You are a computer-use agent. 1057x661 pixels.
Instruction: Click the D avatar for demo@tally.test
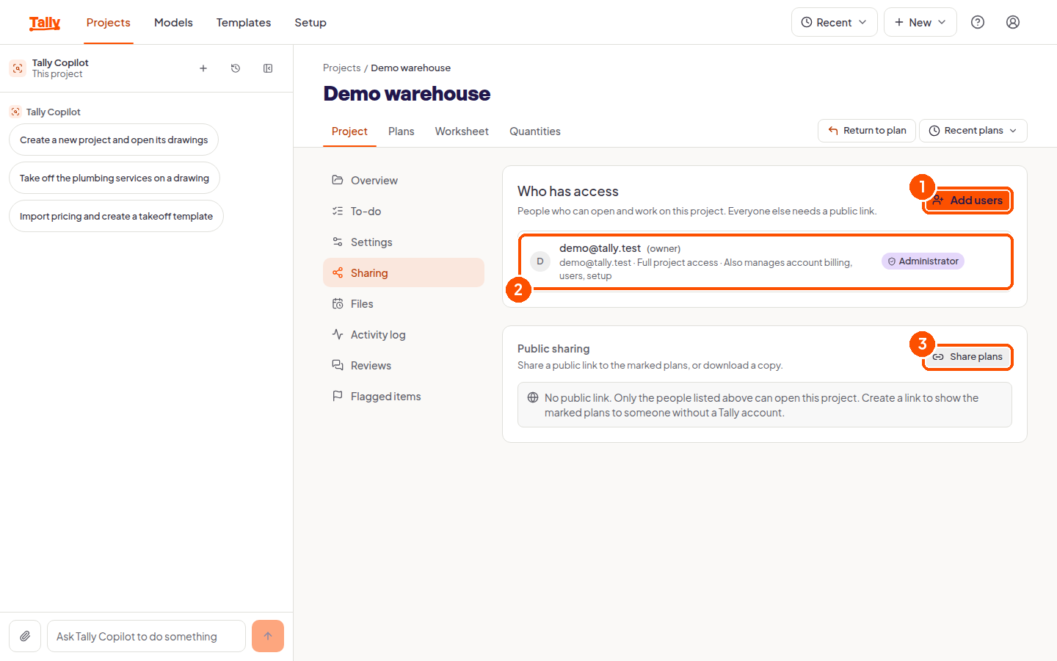pyautogui.click(x=540, y=261)
